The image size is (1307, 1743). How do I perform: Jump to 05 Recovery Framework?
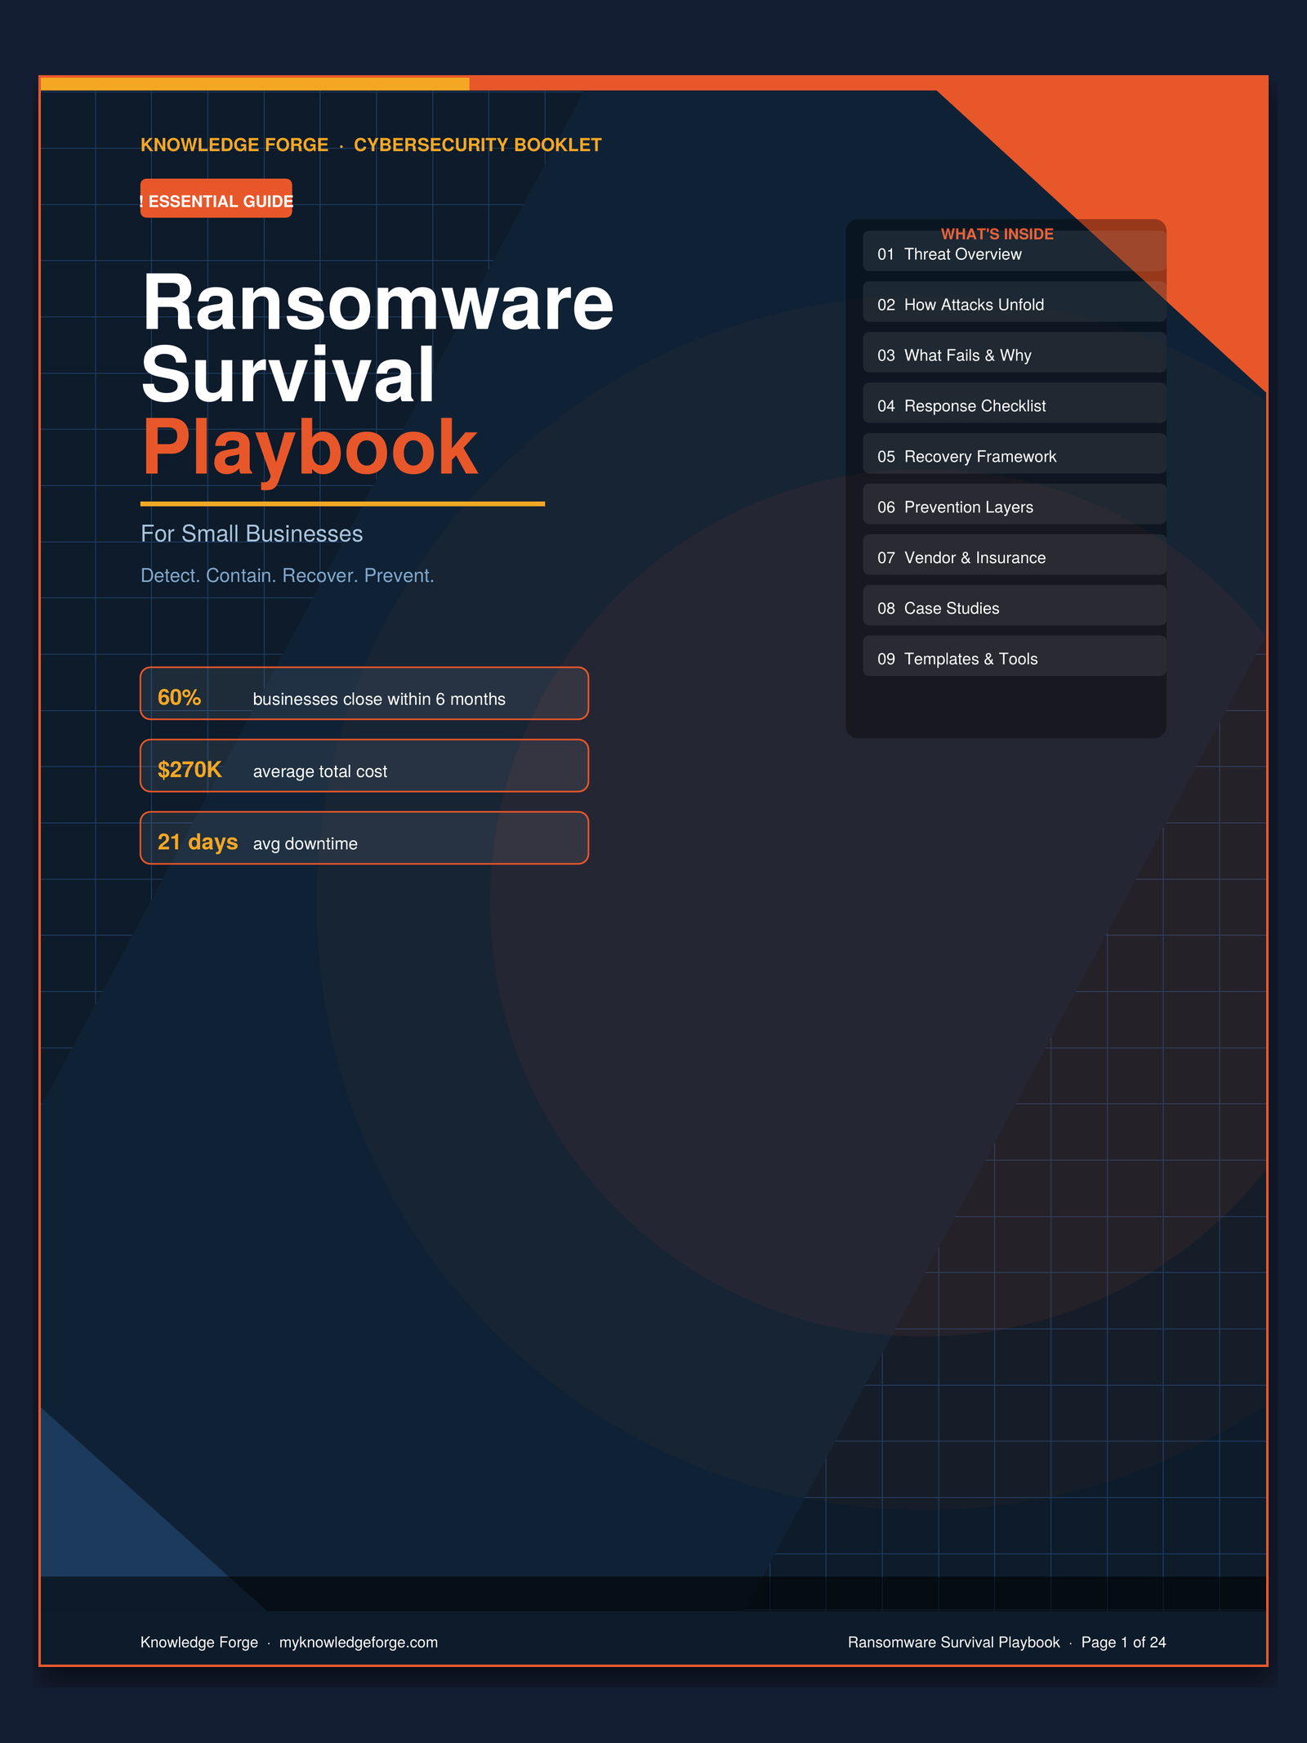(1015, 454)
